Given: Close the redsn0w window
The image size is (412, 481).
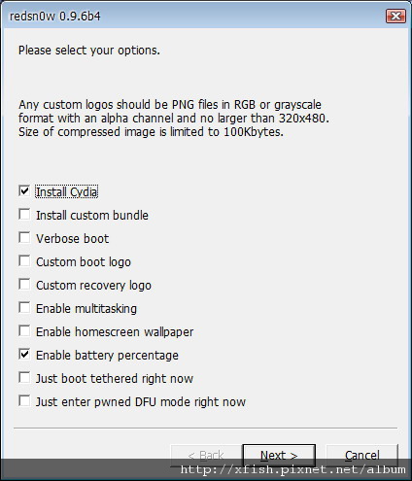Looking at the screenshot, I should pyautogui.click(x=395, y=16).
